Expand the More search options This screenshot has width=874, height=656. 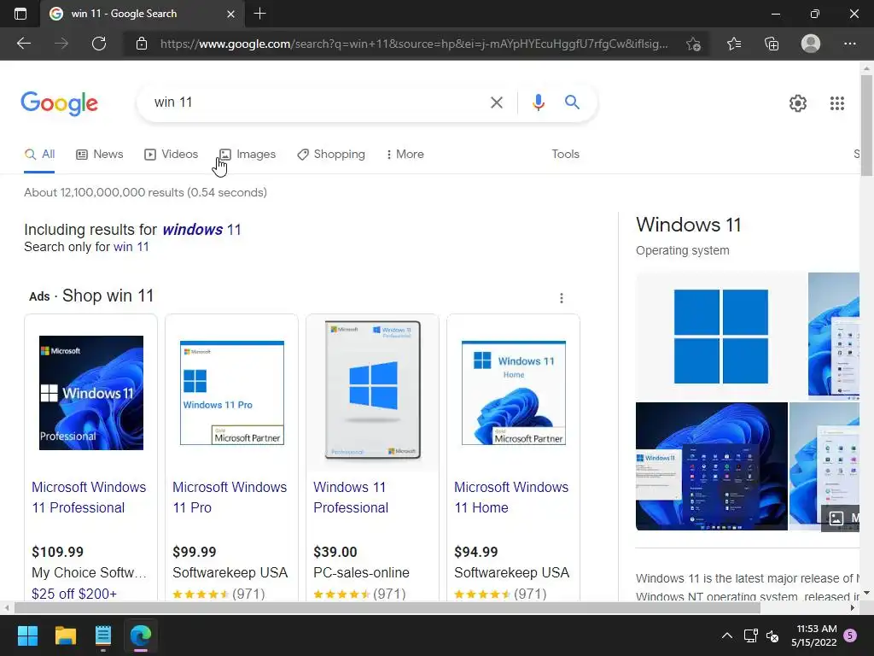pos(405,154)
